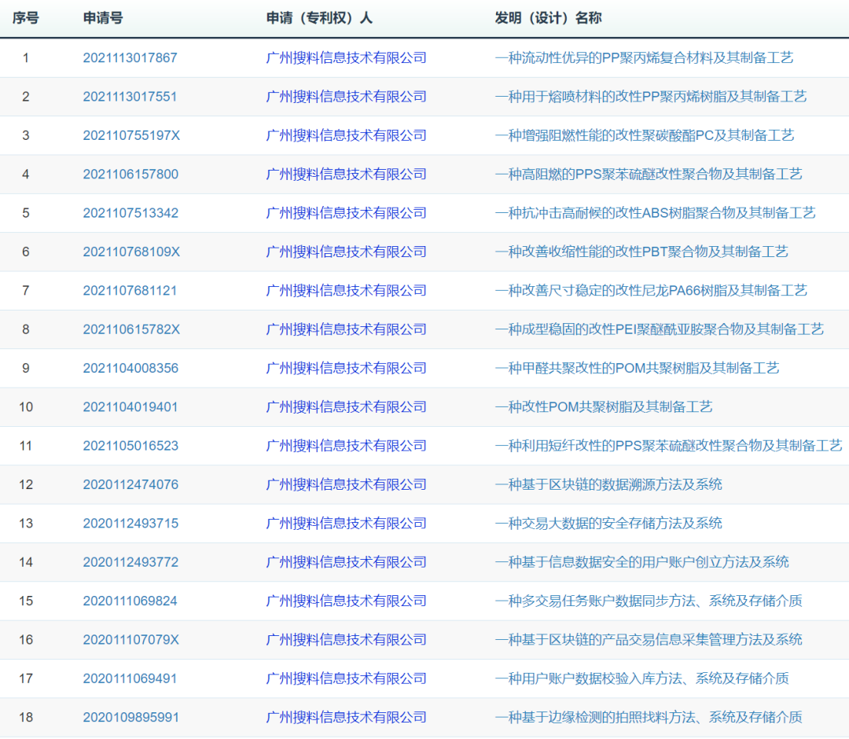The height and width of the screenshot is (739, 849).
Task: Open 边缘检测的拍照找料方法 patent title
Action: pos(648,717)
